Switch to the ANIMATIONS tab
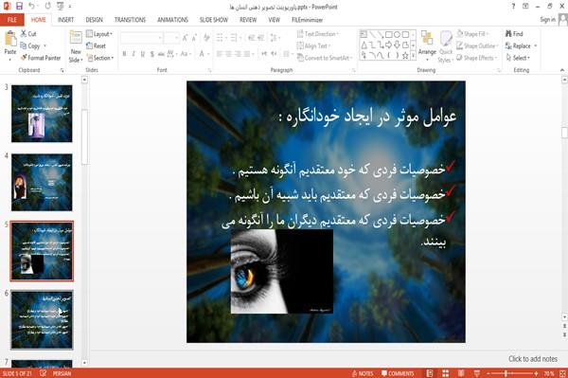Image resolution: width=568 pixels, height=378 pixels. 172,20
